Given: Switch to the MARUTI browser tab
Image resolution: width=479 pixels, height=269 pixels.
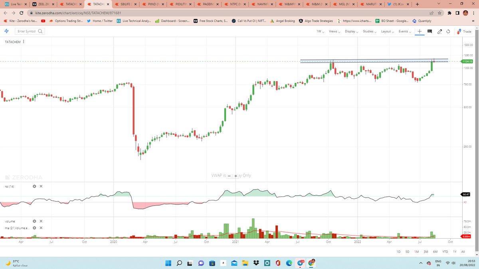Looking at the screenshot, I should [372, 4].
